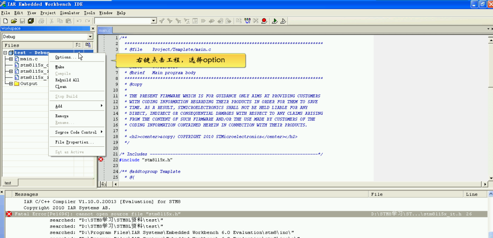493x238 pixels.
Task: Switch to the main.c editor tab
Action: (x=105, y=30)
